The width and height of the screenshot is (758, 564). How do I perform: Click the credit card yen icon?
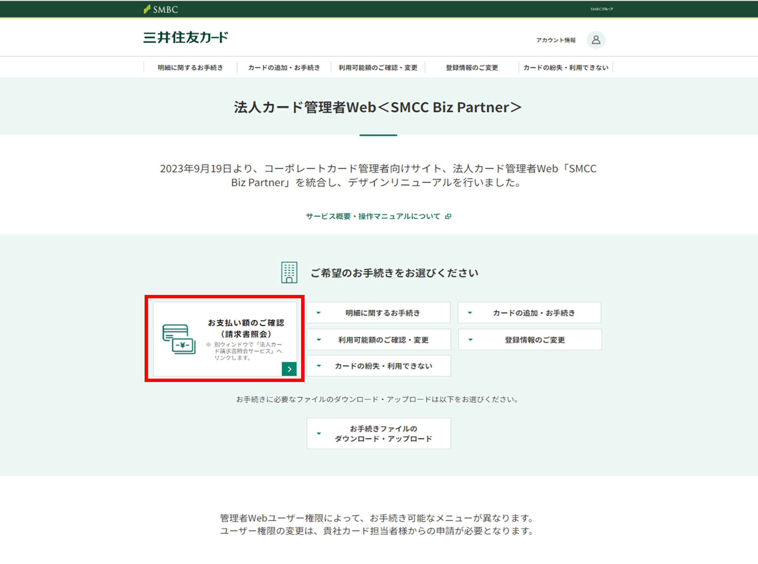(179, 339)
